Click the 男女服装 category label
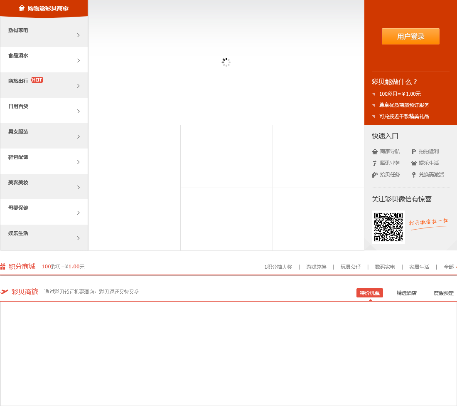The image size is (457, 416). tap(18, 132)
